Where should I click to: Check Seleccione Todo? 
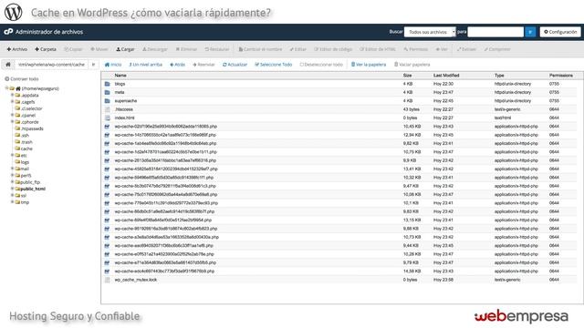pyautogui.click(x=274, y=65)
